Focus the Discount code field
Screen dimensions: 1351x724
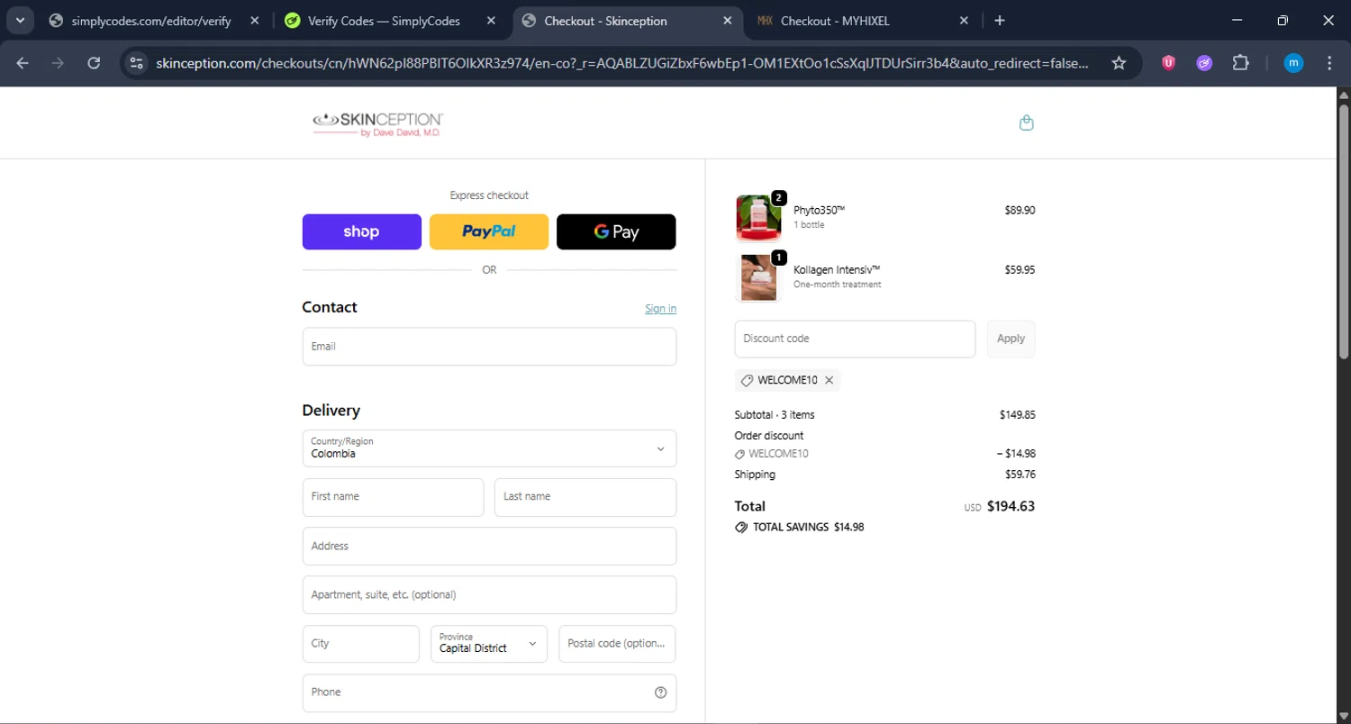(x=855, y=339)
